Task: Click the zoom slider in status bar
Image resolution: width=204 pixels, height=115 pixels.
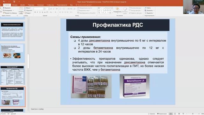Action: (x=193, y=114)
